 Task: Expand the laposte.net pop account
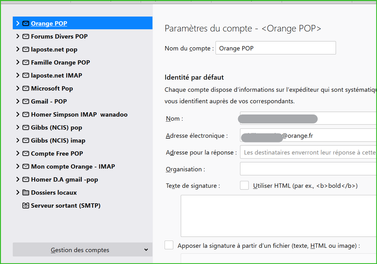click(x=18, y=49)
